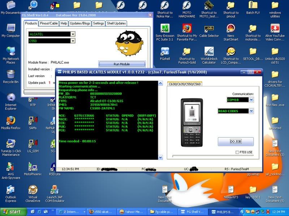Open the Windows start menu
This screenshot has width=289, height=216.
(13, 212)
